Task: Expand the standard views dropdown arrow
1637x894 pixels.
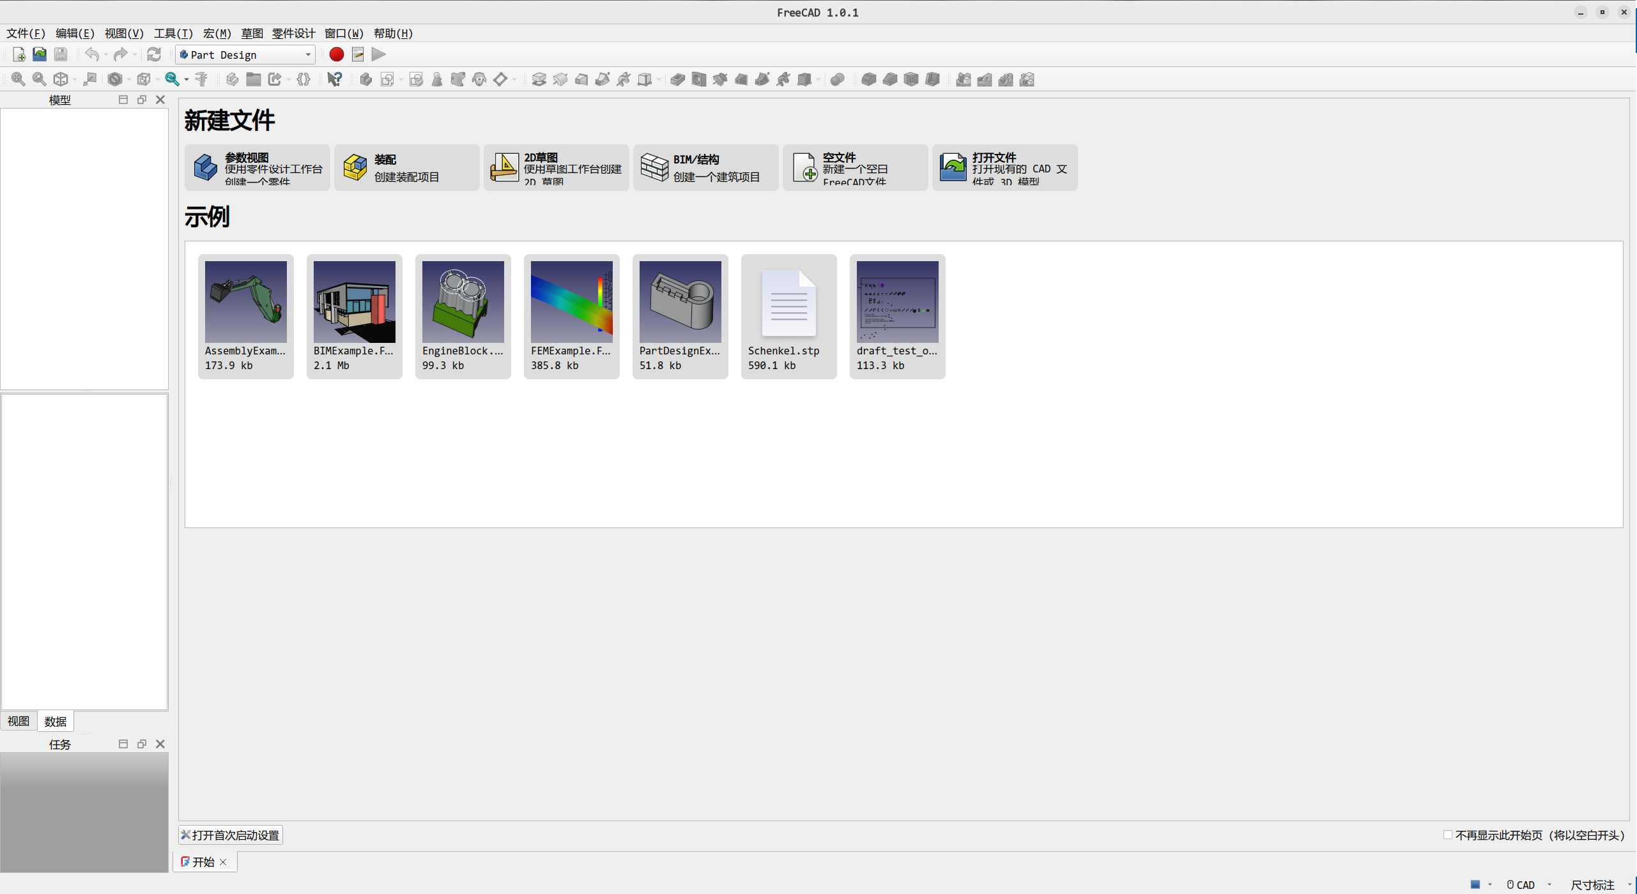Action: pyautogui.click(x=75, y=80)
